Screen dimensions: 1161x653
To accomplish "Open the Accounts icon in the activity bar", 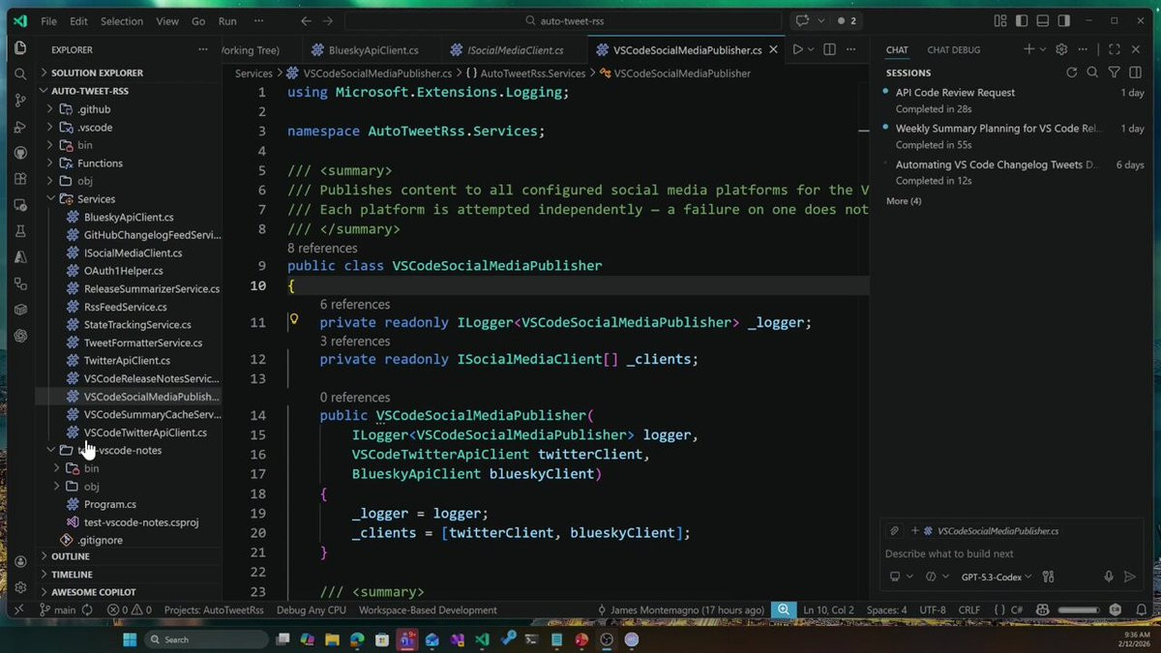I will click(20, 561).
